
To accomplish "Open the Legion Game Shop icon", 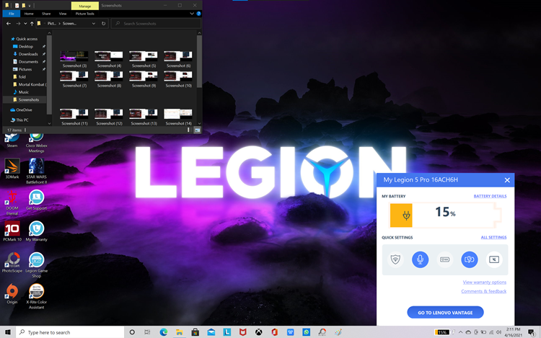I will click(x=36, y=265).
